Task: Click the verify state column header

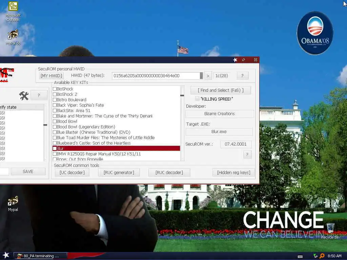Action: (22, 107)
